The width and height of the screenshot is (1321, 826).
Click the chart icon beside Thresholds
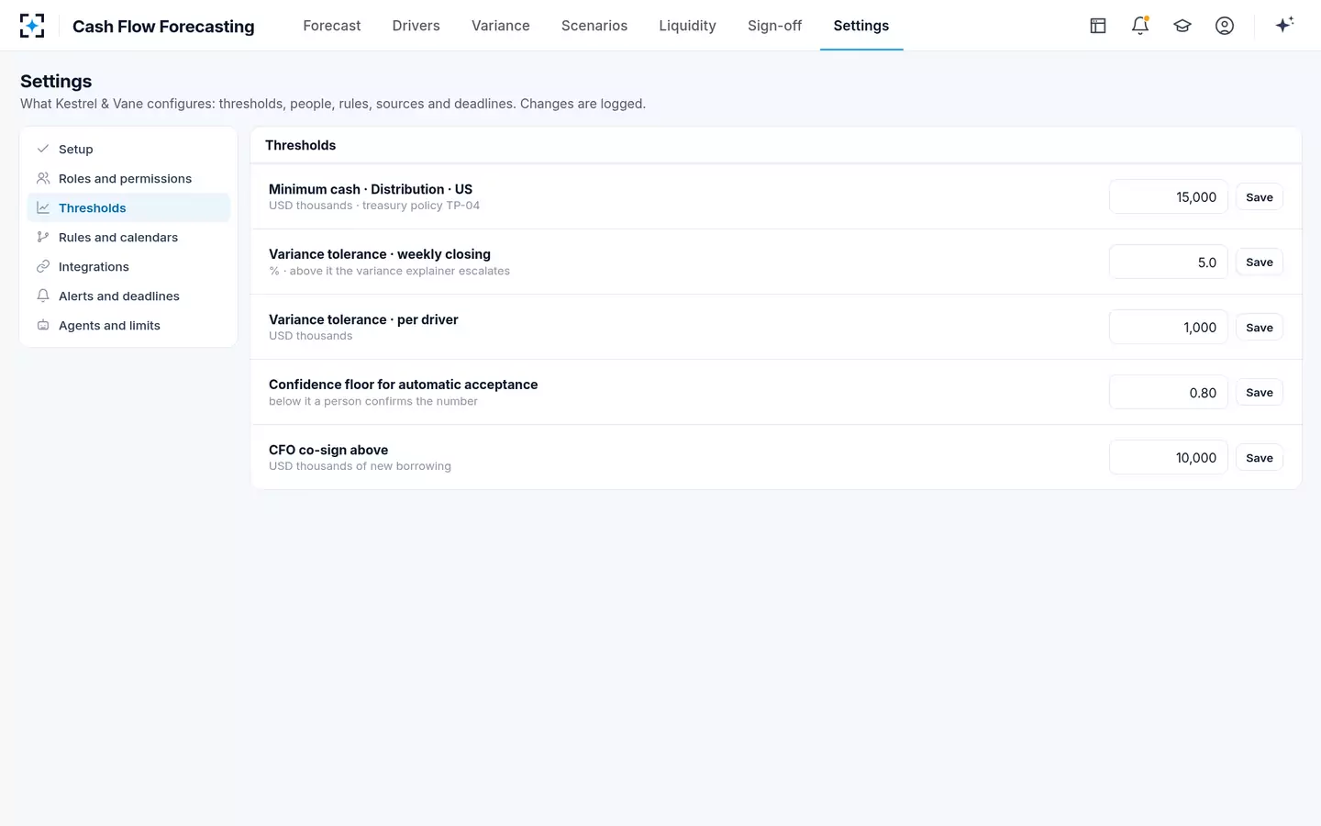(x=43, y=207)
